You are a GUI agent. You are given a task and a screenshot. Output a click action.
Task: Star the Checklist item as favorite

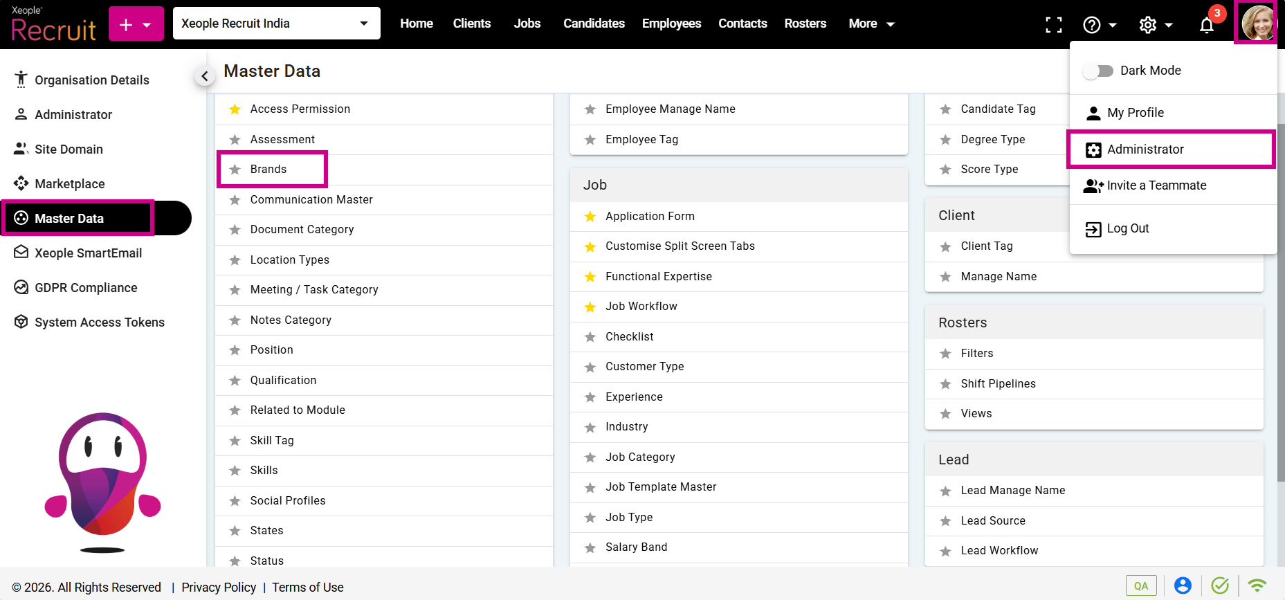point(590,337)
